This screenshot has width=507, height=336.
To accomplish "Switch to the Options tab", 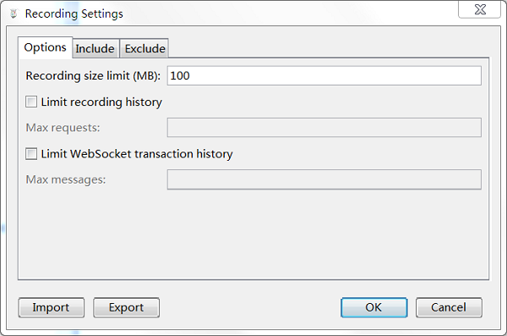I will [x=46, y=47].
